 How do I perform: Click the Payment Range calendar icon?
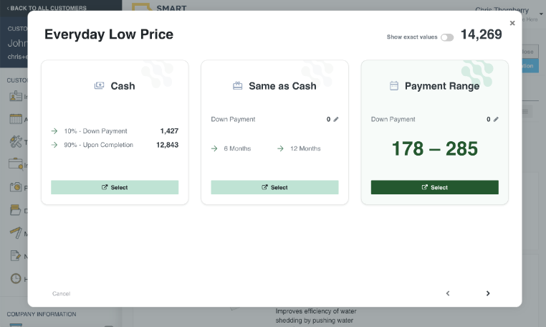[x=393, y=85]
